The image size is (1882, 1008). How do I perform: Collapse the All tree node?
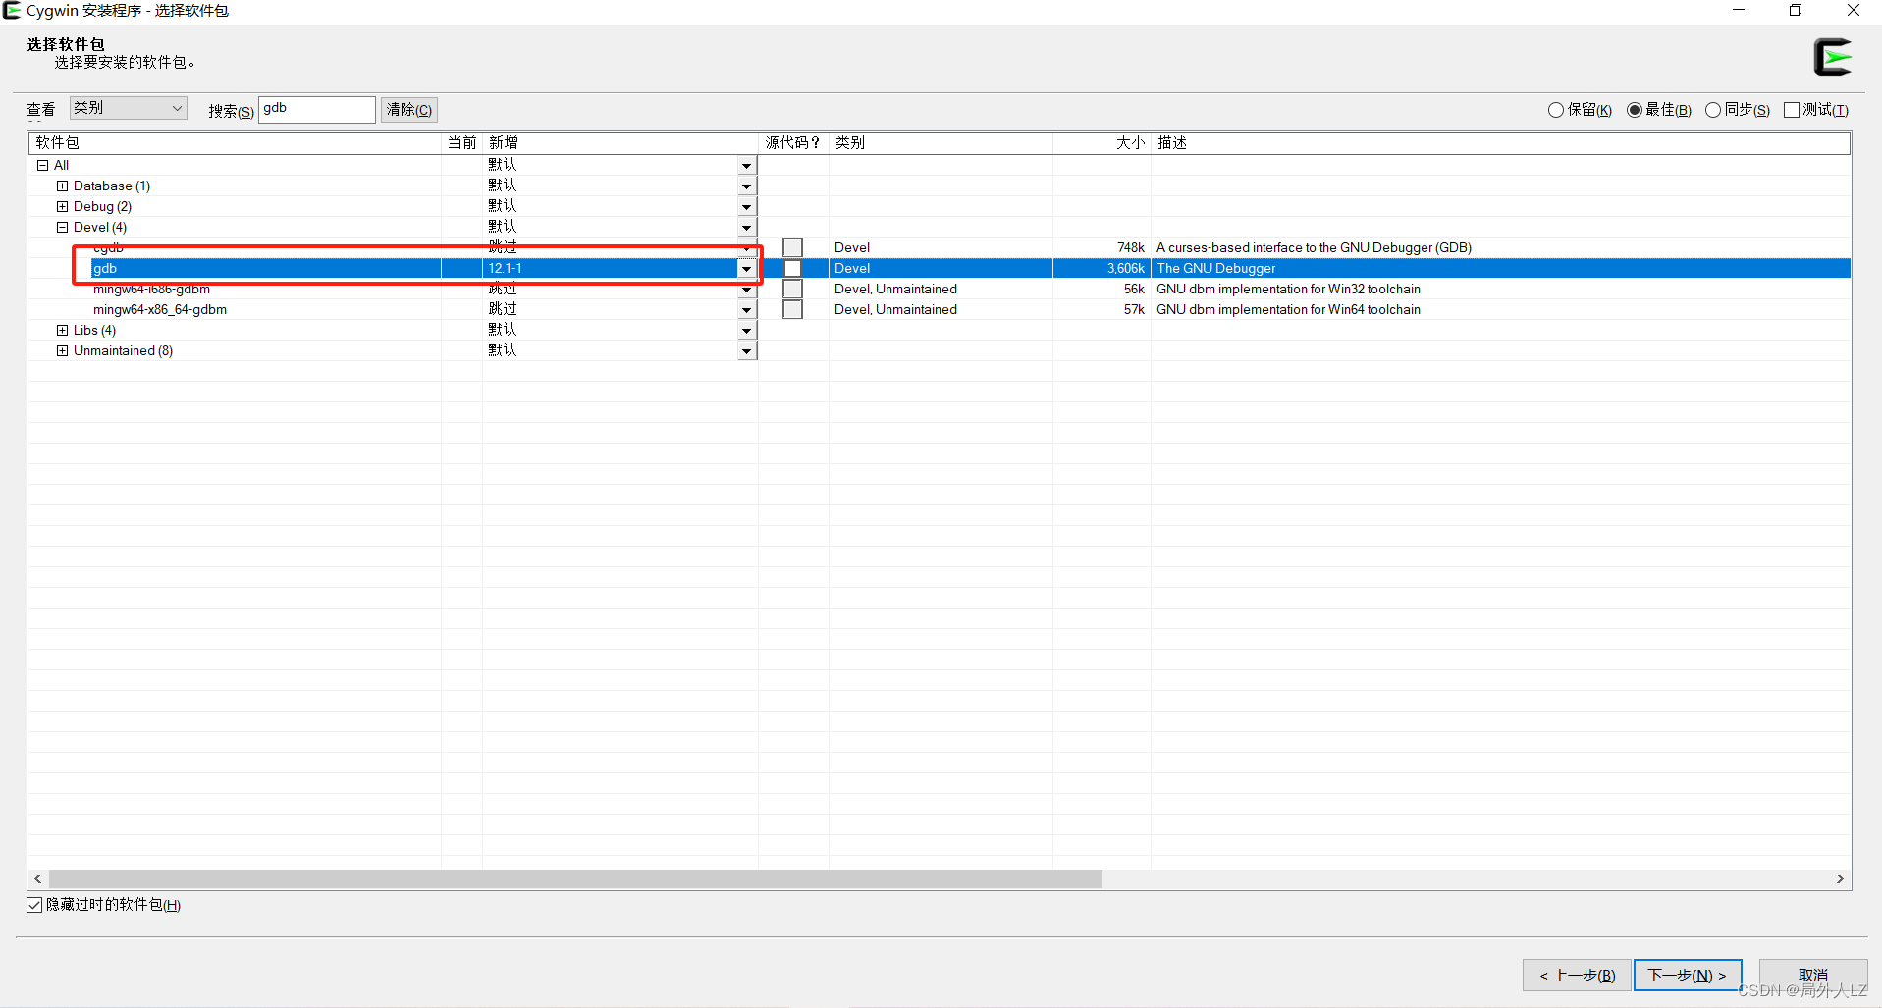(x=43, y=165)
